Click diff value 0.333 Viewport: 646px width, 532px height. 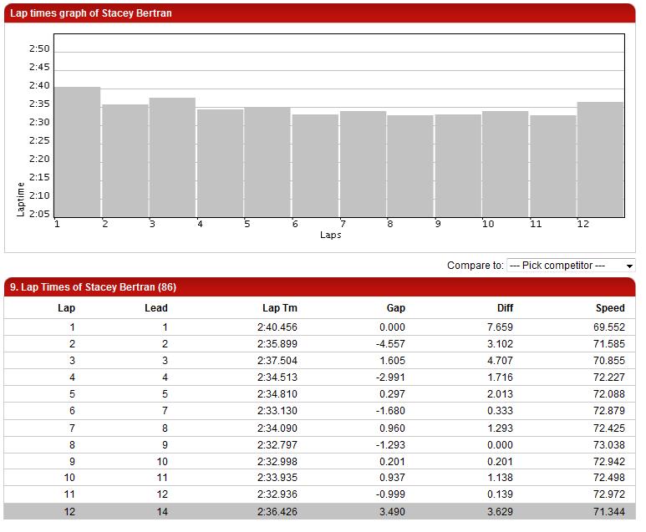500,411
